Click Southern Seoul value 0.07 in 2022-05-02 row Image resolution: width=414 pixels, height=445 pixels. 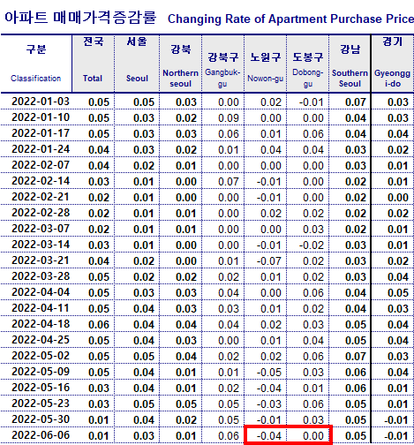[356, 357]
